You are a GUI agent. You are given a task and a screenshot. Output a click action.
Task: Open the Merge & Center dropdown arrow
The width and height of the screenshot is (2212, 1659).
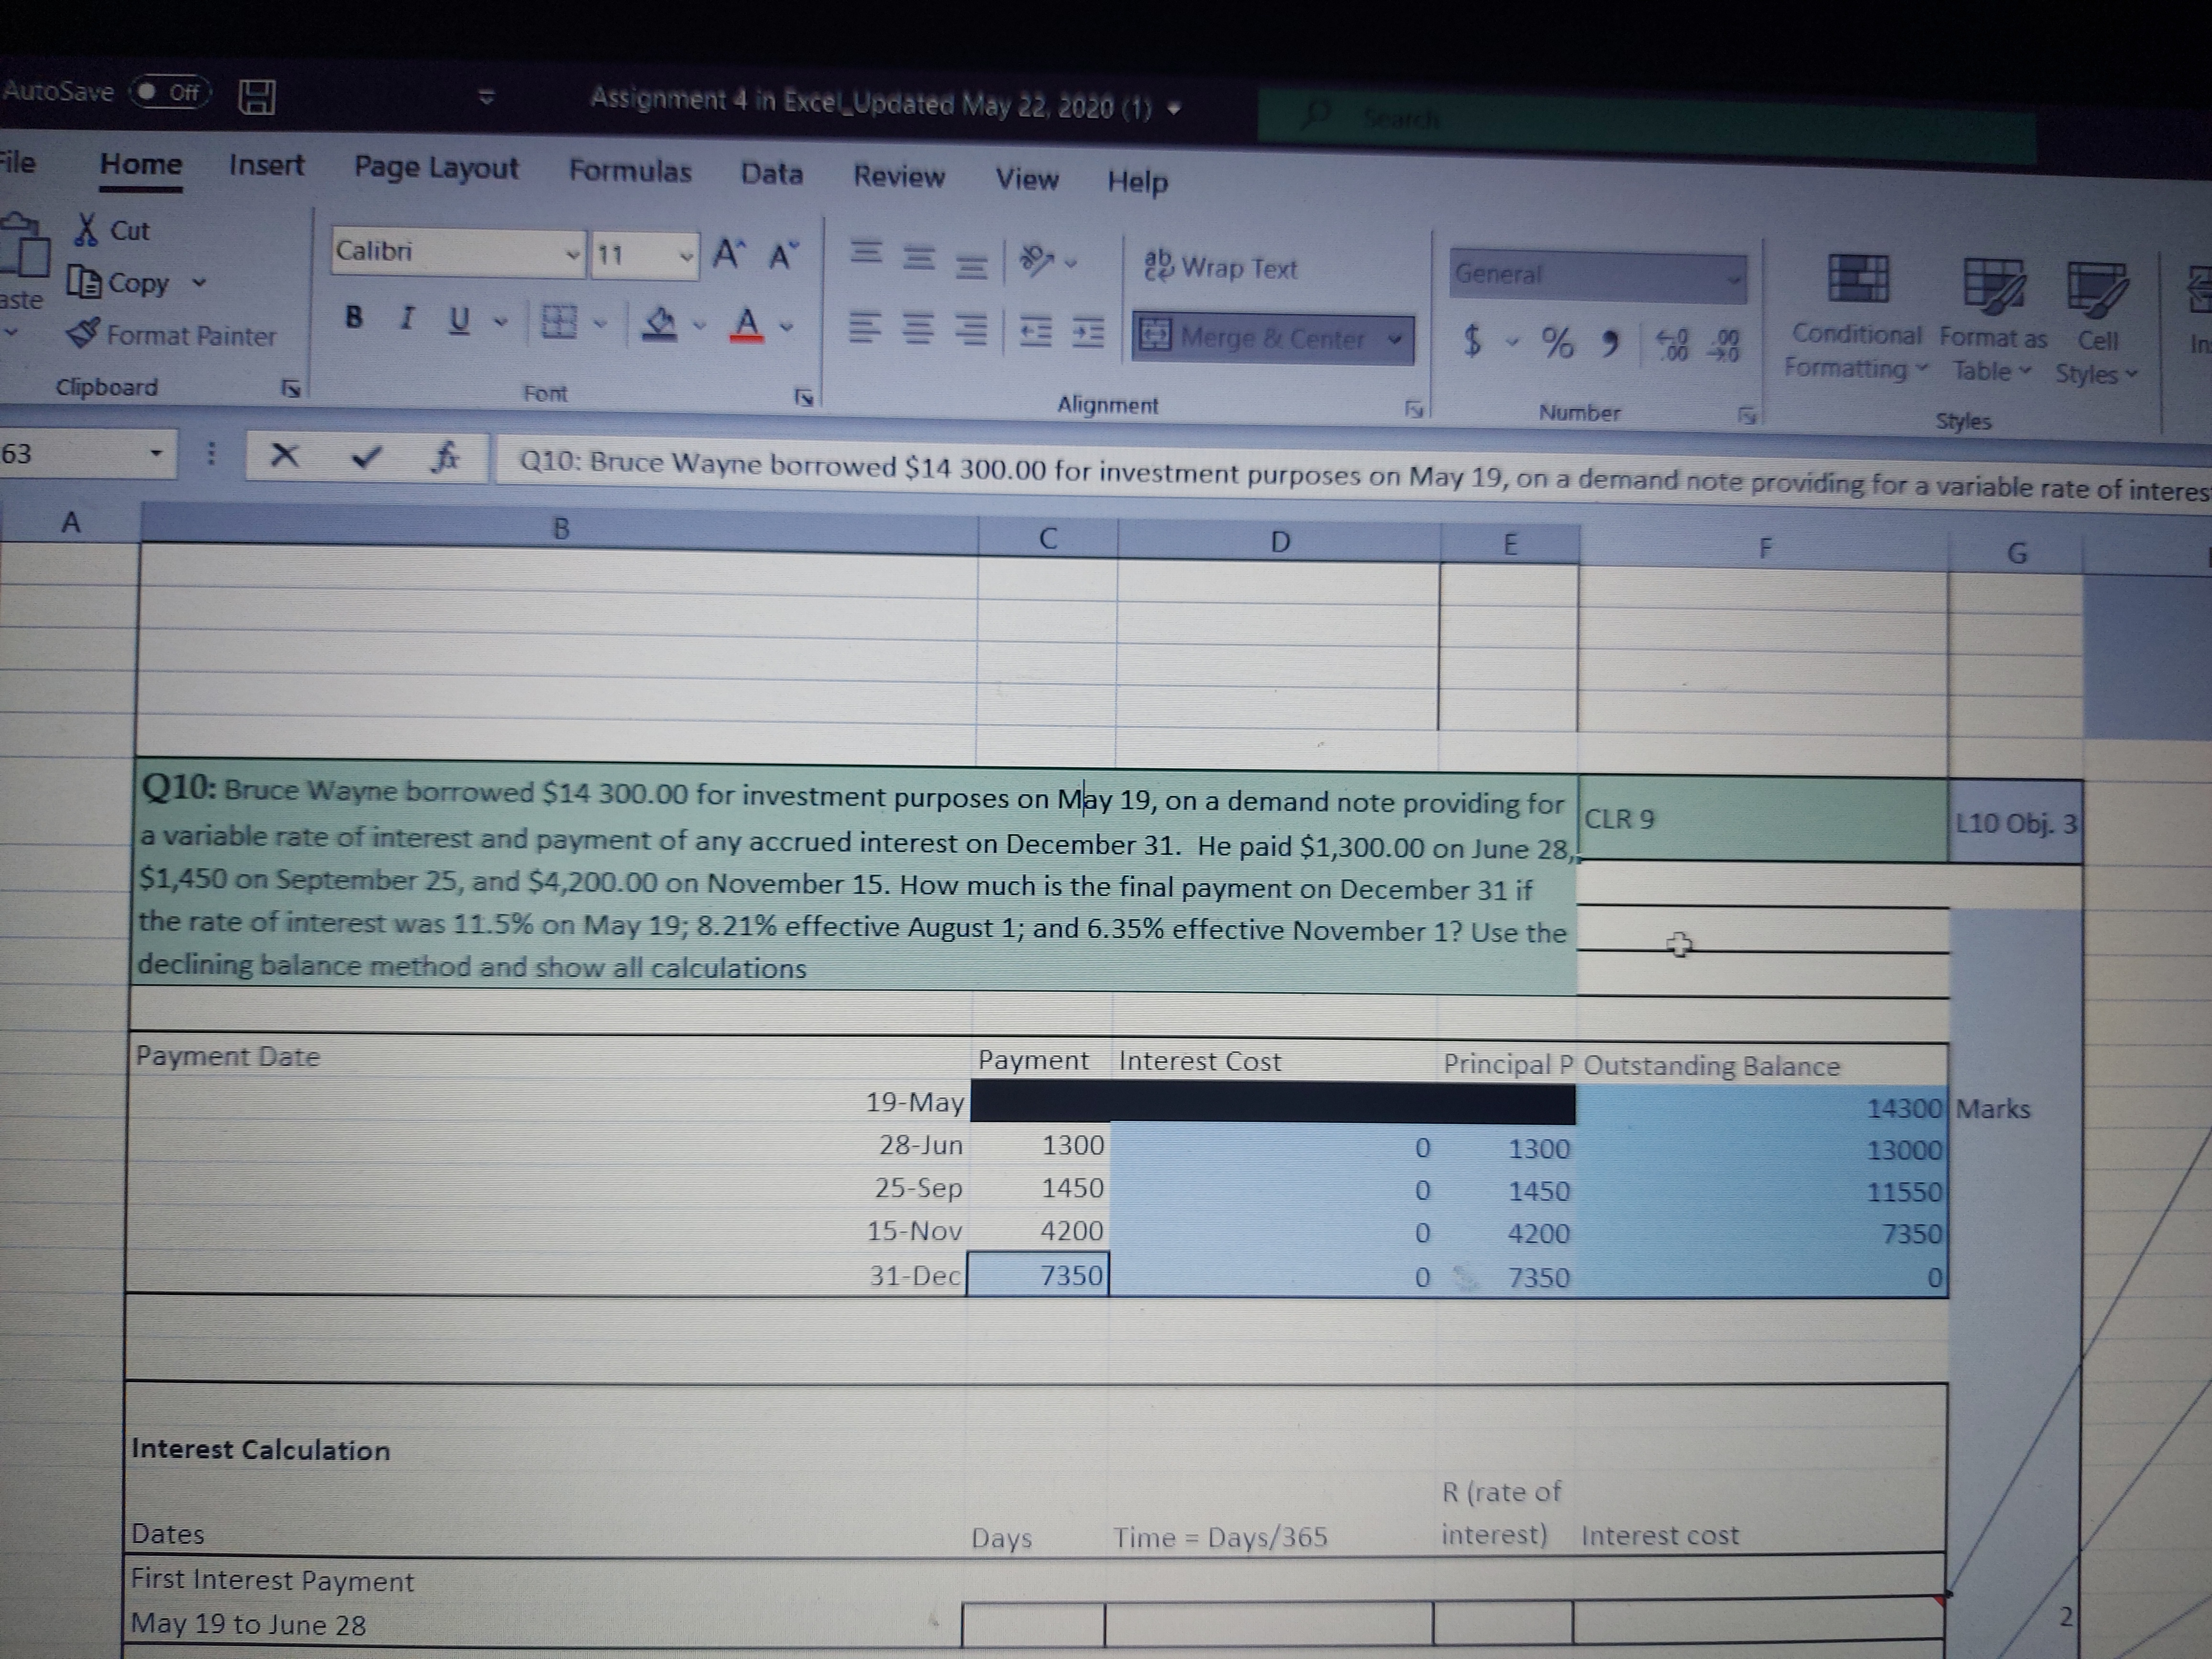coord(1395,339)
